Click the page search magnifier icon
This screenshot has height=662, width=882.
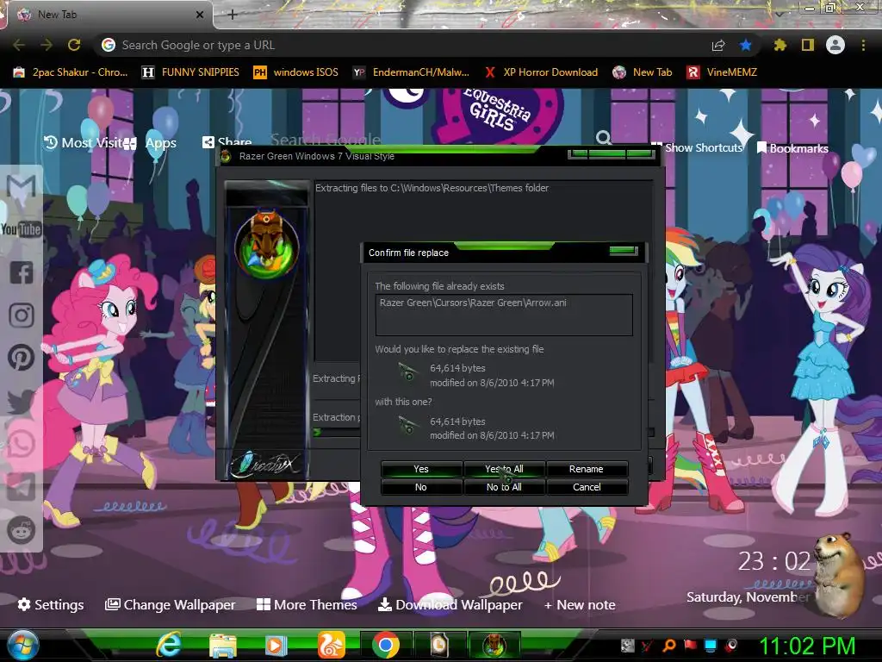[x=604, y=137]
